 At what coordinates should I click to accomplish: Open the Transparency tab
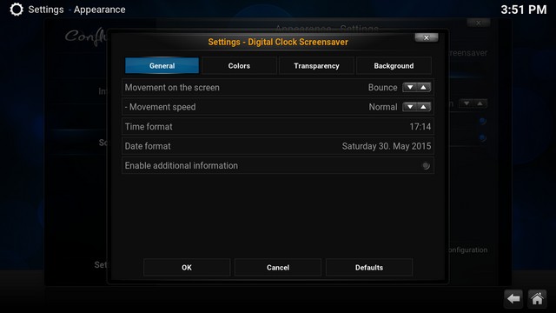point(316,66)
